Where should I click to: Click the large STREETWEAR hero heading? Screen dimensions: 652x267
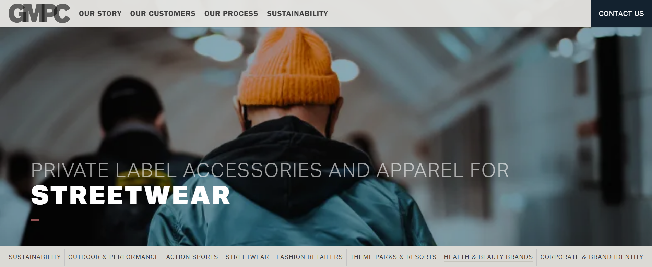(130, 195)
